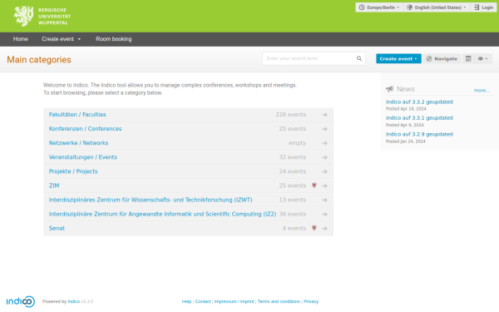
Task: Open the Projekte / Projects category
Action: click(x=73, y=171)
